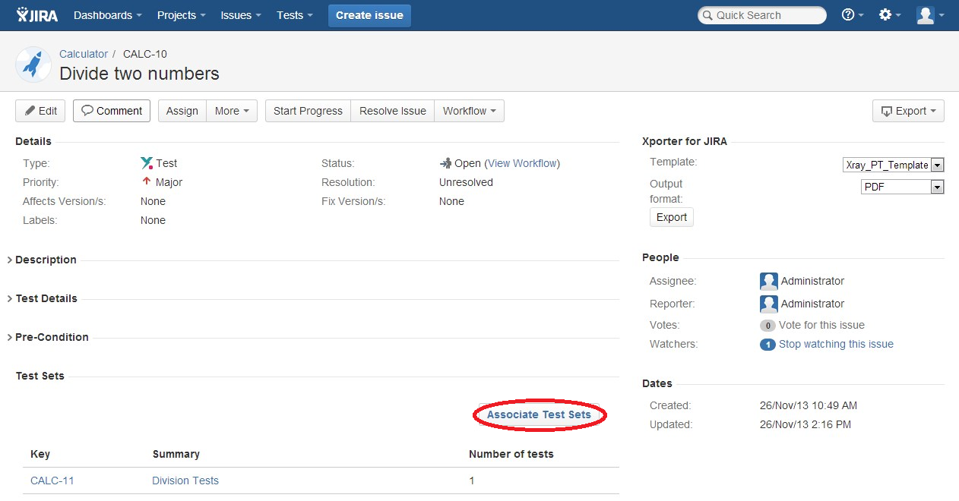
Task: Click the Affects Version/s None value
Action: pyautogui.click(x=153, y=201)
